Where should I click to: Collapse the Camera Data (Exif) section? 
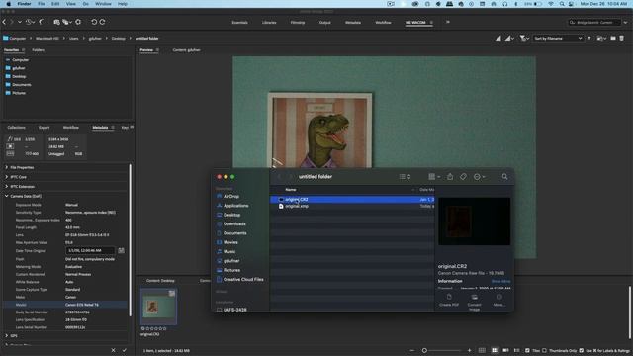pyautogui.click(x=7, y=196)
